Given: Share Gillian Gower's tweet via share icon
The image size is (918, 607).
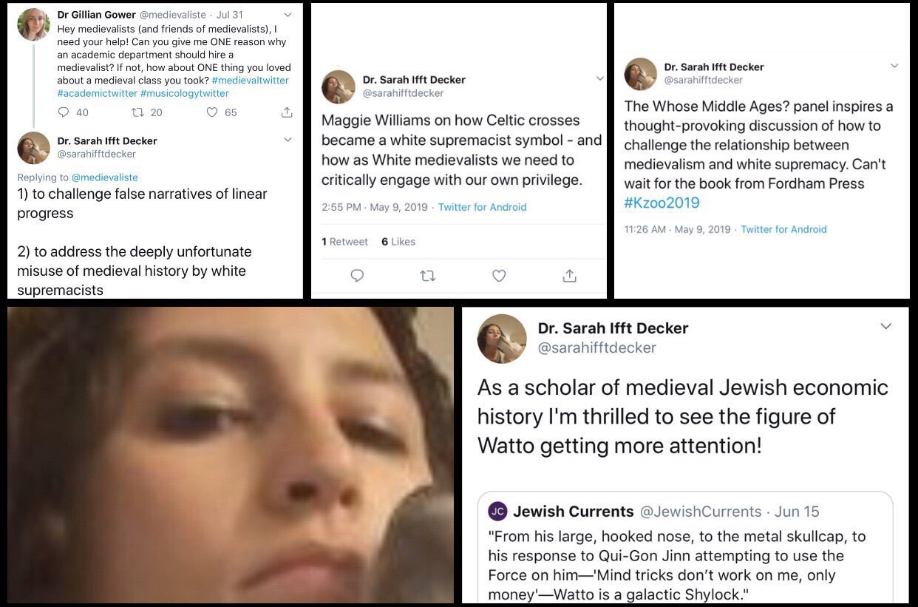Looking at the screenshot, I should point(287,112).
